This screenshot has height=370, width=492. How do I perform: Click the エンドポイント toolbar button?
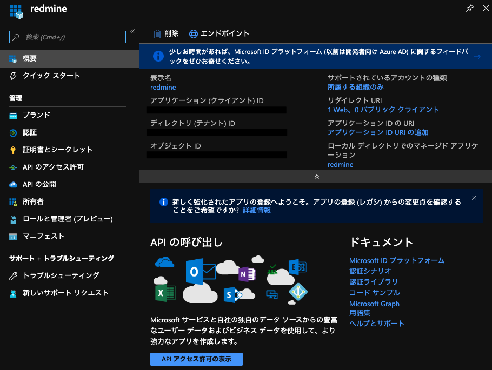point(219,33)
